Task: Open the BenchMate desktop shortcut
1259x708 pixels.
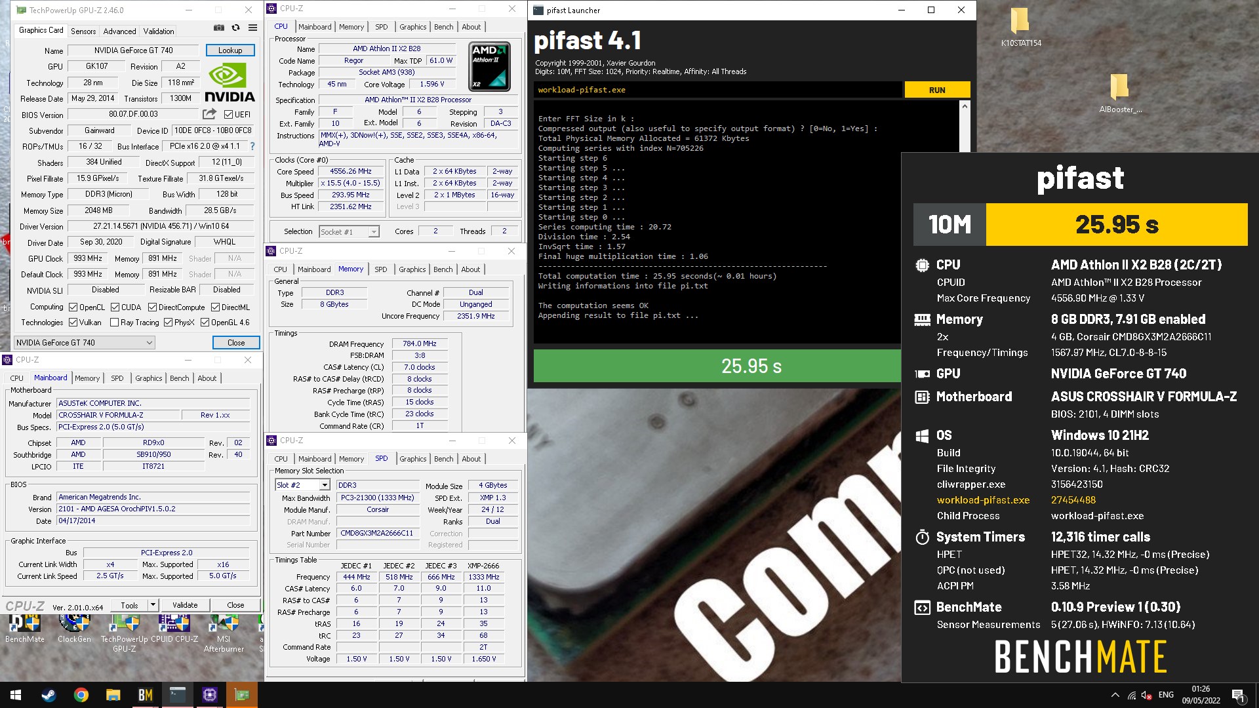Action: 25,629
